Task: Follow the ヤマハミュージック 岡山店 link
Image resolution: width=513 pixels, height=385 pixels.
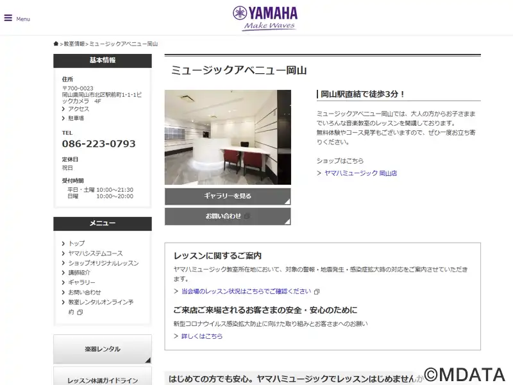Action: click(x=360, y=173)
